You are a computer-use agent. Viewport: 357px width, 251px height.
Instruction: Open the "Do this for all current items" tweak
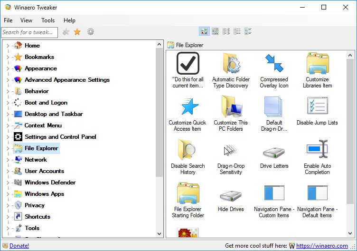click(188, 70)
